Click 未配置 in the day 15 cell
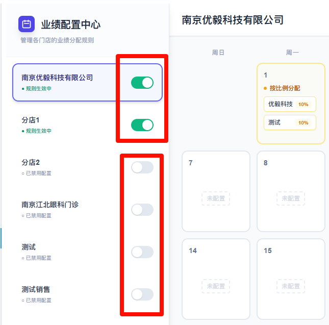Image resolution: width=329 pixels, height=325 pixels. pos(291,286)
